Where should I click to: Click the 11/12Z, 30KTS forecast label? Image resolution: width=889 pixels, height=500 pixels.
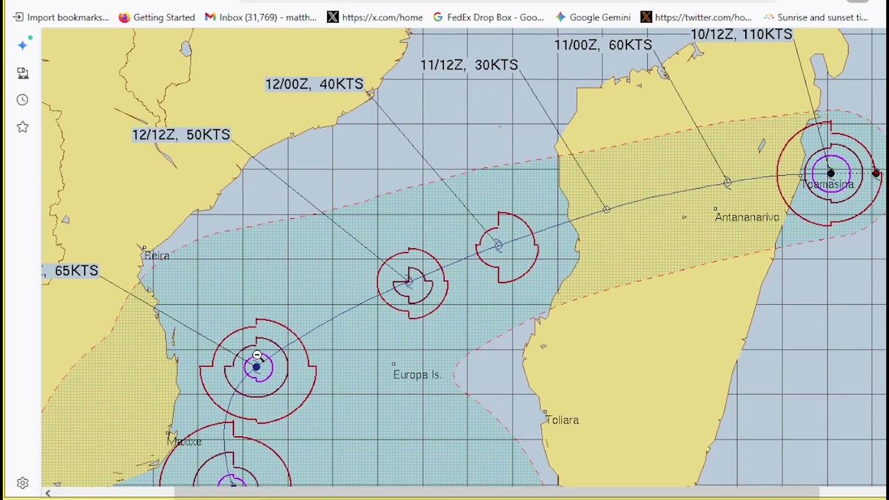[x=469, y=65]
